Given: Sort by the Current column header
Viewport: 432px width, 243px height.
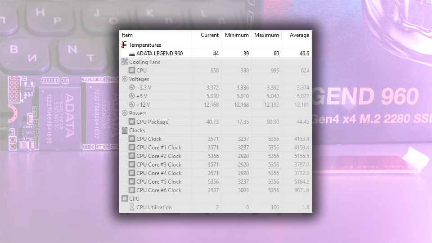Looking at the screenshot, I should click(x=207, y=35).
